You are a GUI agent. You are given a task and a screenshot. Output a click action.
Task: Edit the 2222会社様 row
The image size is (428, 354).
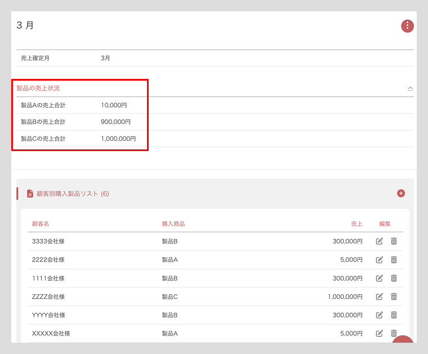(x=380, y=260)
